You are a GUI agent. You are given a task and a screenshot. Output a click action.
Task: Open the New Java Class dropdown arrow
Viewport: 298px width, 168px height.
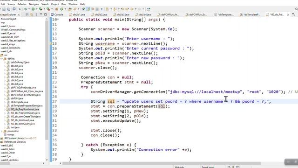(65, 9)
